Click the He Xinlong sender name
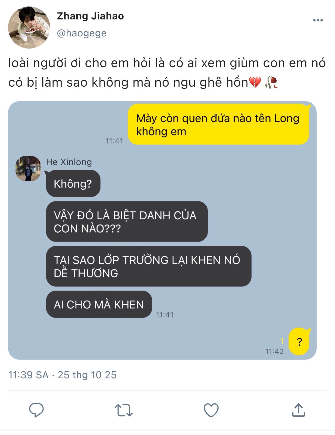This screenshot has height=435, width=335. pyautogui.click(x=69, y=162)
